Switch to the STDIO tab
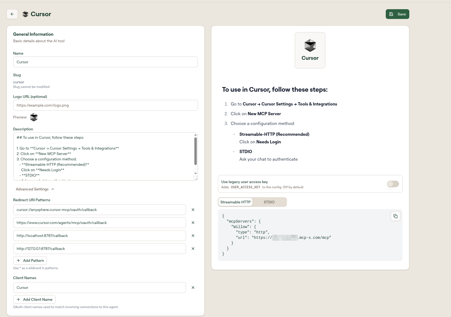The width and height of the screenshot is (451, 317). pyautogui.click(x=269, y=202)
